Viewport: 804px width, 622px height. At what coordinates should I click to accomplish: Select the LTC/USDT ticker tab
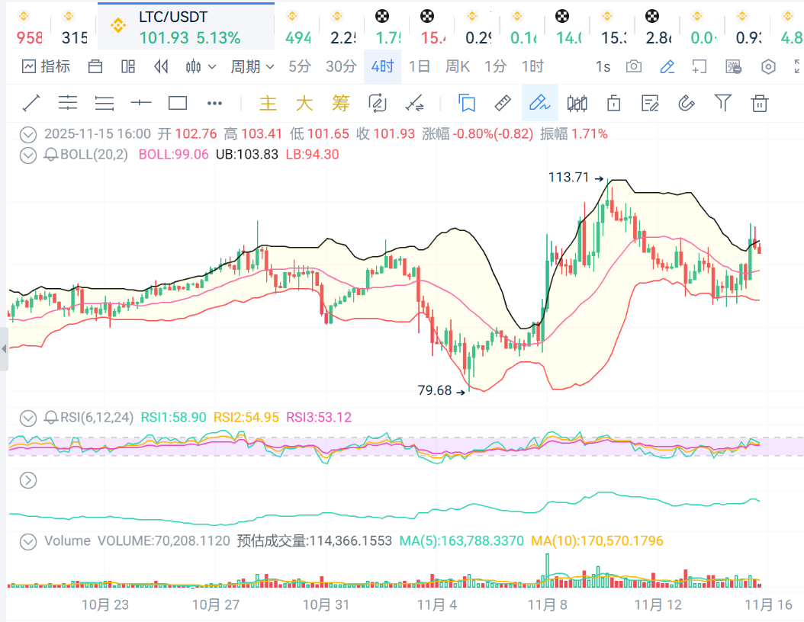[x=186, y=27]
